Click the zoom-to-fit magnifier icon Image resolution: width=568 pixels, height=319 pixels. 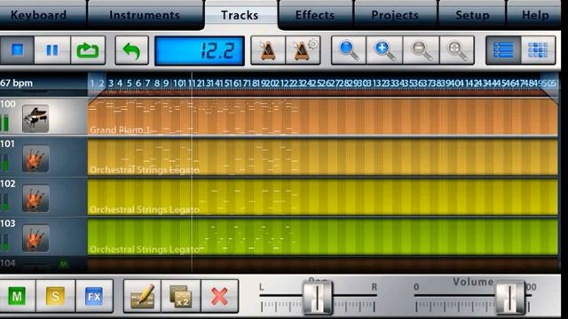(457, 51)
